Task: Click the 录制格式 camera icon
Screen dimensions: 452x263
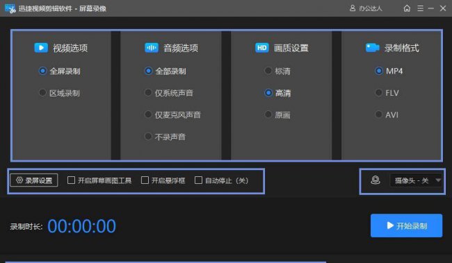Action: click(373, 47)
